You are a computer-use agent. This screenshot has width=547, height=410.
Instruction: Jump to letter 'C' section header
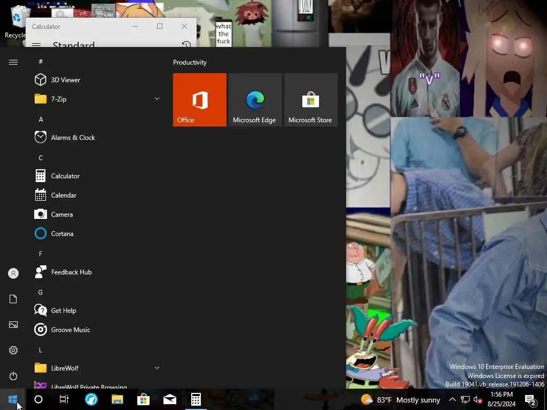click(41, 157)
